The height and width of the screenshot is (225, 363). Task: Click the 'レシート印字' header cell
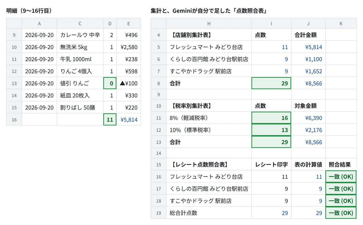[271, 164]
